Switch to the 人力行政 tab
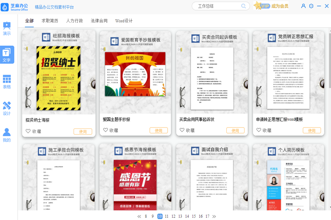 74,21
